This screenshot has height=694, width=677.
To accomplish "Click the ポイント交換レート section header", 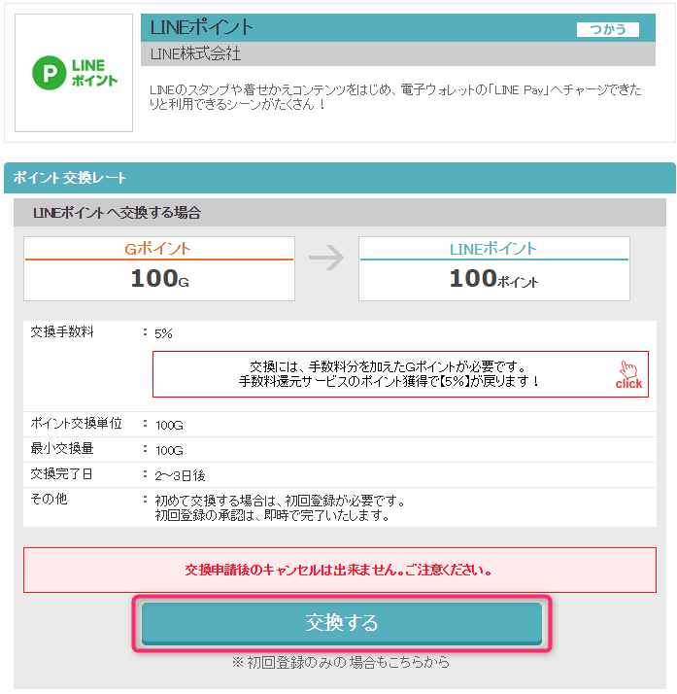I will 340,178.
